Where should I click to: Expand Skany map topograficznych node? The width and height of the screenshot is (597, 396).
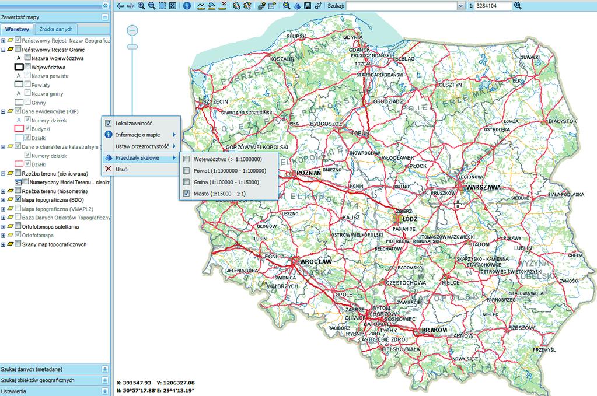point(3,244)
